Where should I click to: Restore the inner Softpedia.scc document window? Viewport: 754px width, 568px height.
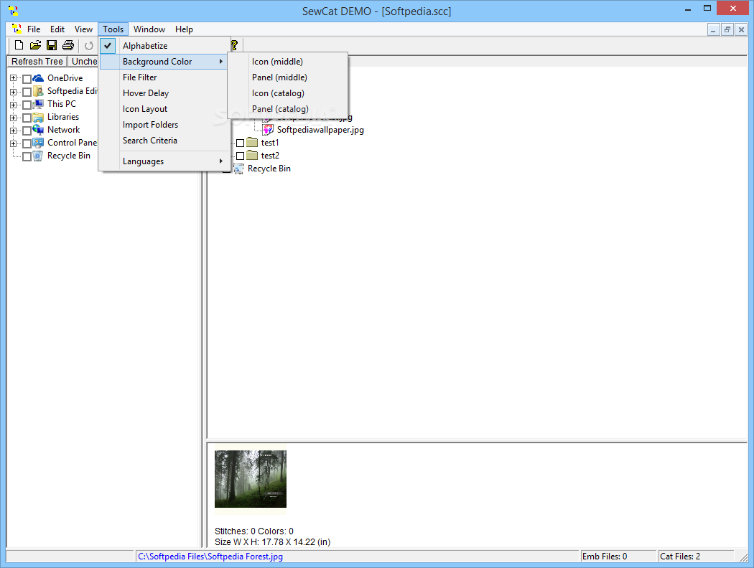coord(727,30)
